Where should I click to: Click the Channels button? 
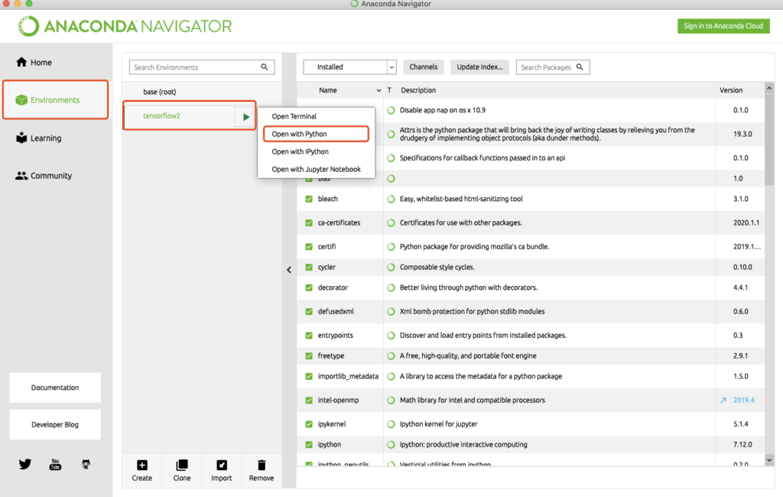point(424,67)
